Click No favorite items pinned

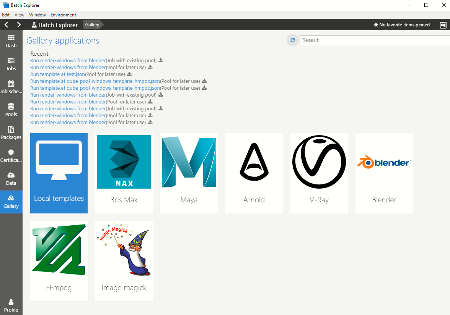coord(401,25)
